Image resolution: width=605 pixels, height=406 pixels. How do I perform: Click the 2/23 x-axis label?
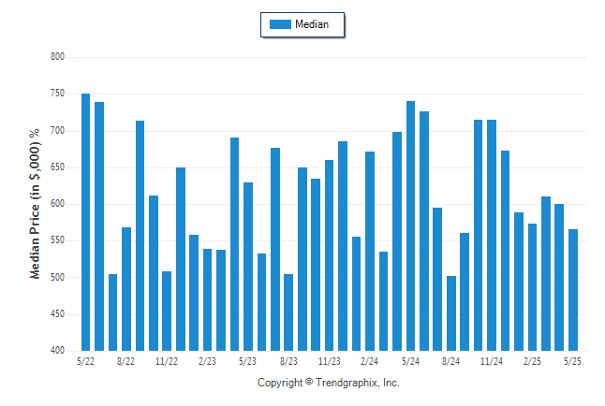click(207, 361)
